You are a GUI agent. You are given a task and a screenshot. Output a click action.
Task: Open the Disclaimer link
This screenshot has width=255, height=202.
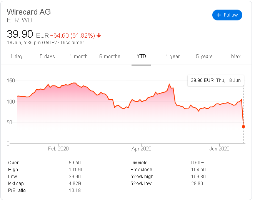coord(72,43)
